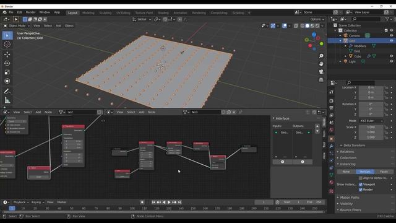Open Global transform orientation dropdown
Viewport: 396px width, 223px height.
point(142,19)
